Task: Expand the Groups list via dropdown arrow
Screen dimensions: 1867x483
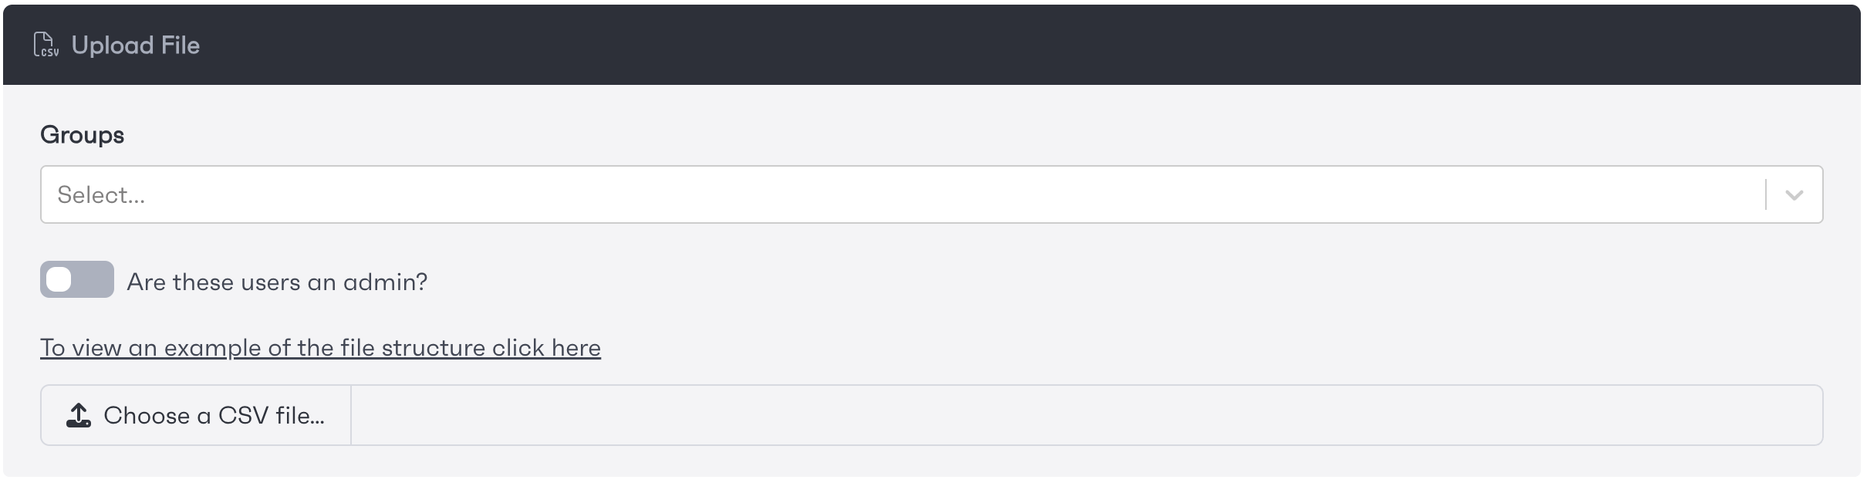Action: [1794, 195]
